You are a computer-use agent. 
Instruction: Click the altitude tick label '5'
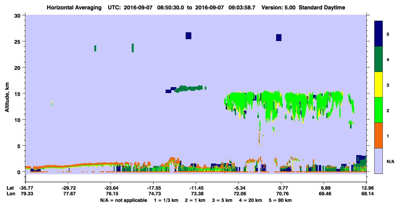coord(19,146)
